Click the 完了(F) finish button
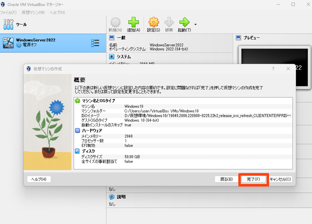312x224 pixels. point(253,179)
